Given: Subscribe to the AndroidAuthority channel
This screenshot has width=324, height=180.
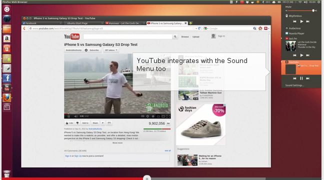Looking at the screenshot, I should click(92, 50).
